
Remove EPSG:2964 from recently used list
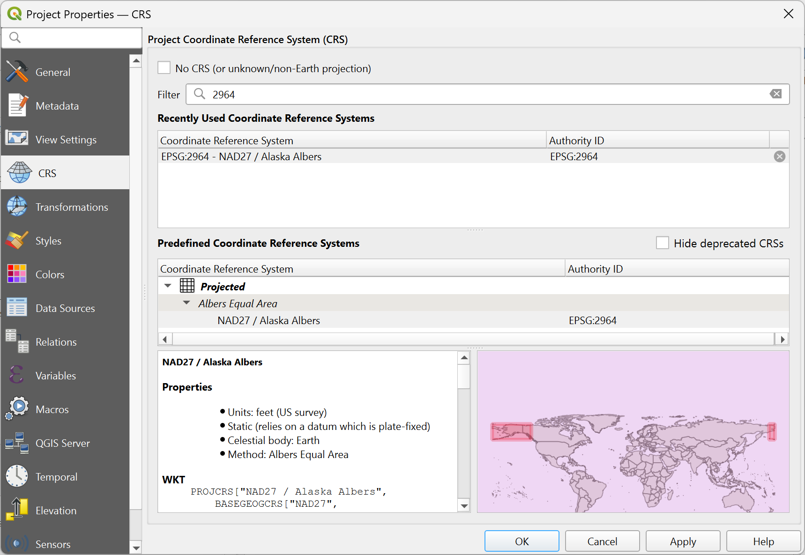pos(779,156)
